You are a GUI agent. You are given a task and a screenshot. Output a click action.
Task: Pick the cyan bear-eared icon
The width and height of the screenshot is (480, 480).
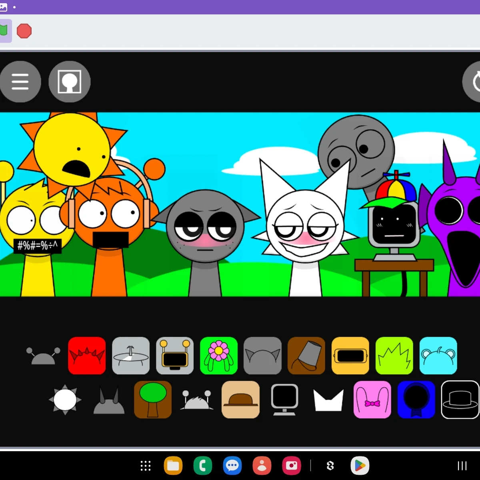click(438, 356)
